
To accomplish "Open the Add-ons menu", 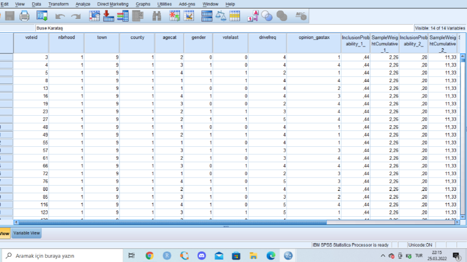I will [x=187, y=4].
